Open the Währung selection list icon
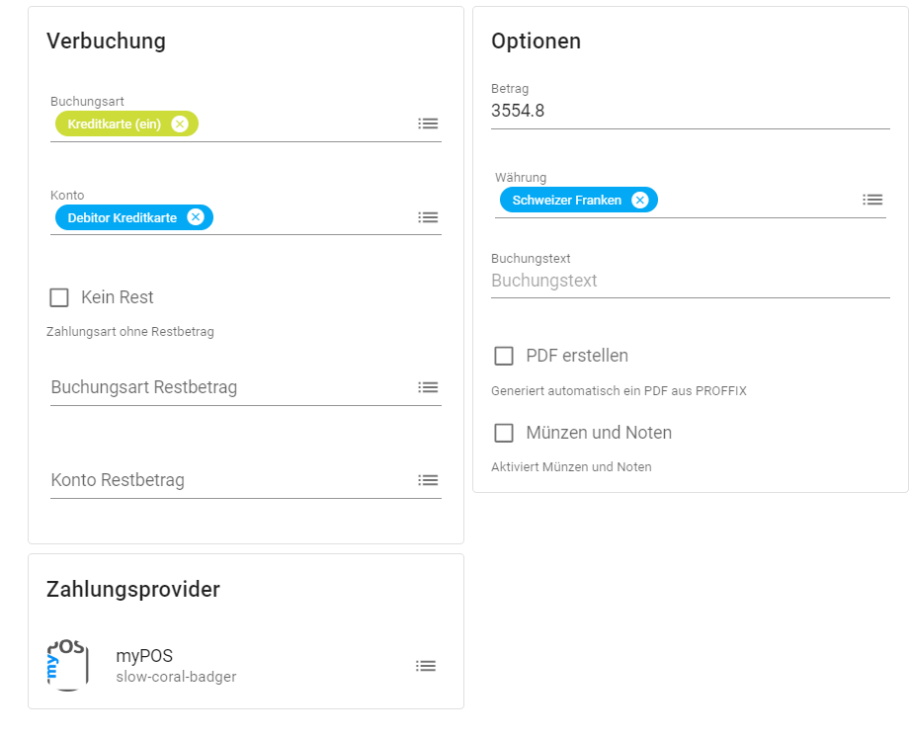Image resolution: width=909 pixels, height=738 pixels. [x=872, y=199]
